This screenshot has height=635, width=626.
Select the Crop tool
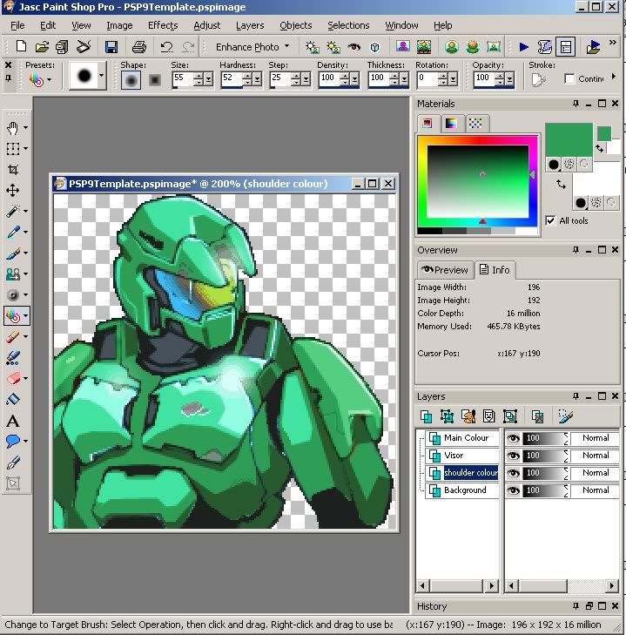13,169
